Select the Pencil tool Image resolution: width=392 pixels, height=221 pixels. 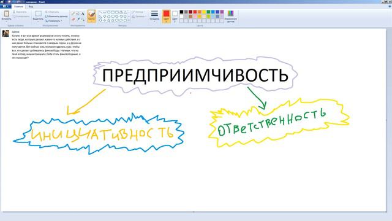tap(73, 14)
